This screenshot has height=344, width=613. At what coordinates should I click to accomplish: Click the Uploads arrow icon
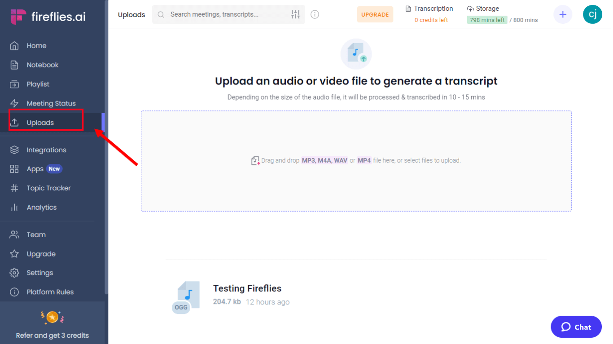point(14,123)
